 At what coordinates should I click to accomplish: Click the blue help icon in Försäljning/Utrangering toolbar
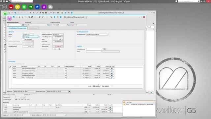tap(61, 17)
